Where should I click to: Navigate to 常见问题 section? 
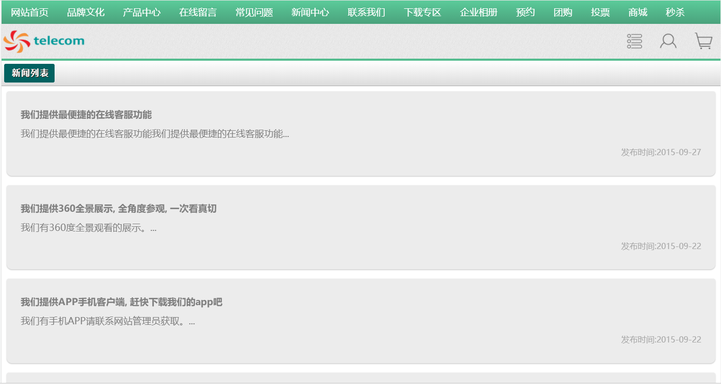coord(254,12)
